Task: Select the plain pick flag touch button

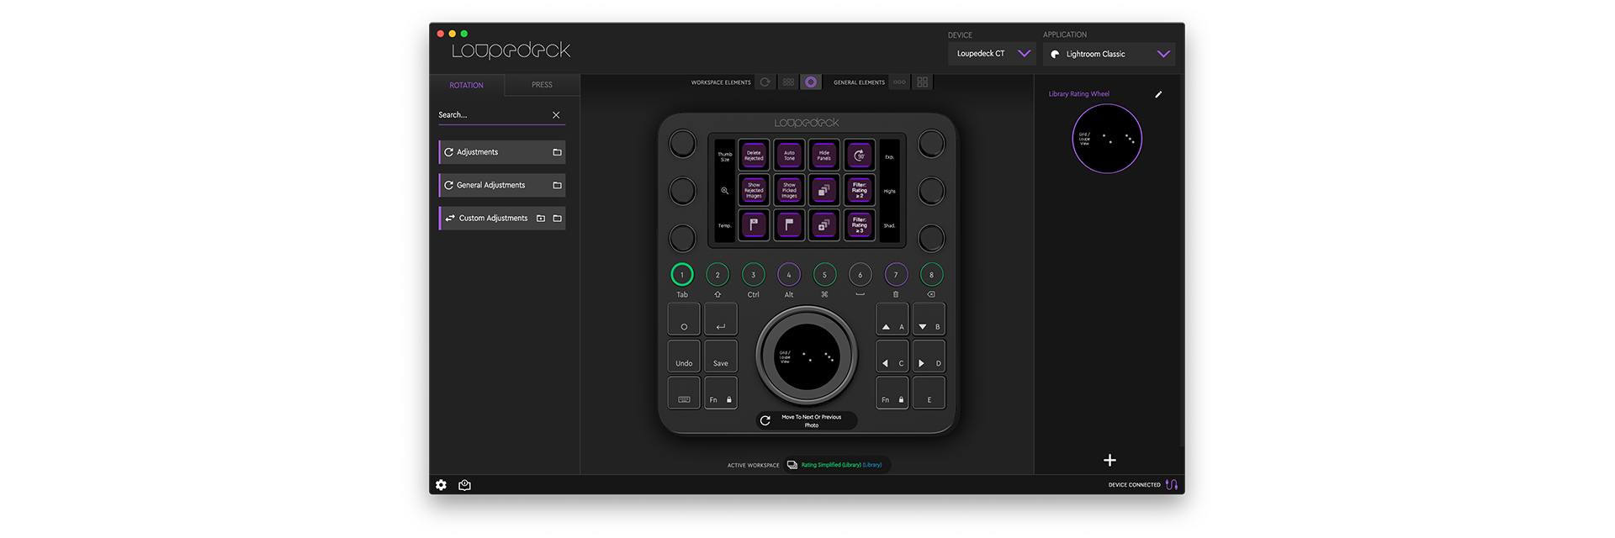Action: [x=789, y=224]
